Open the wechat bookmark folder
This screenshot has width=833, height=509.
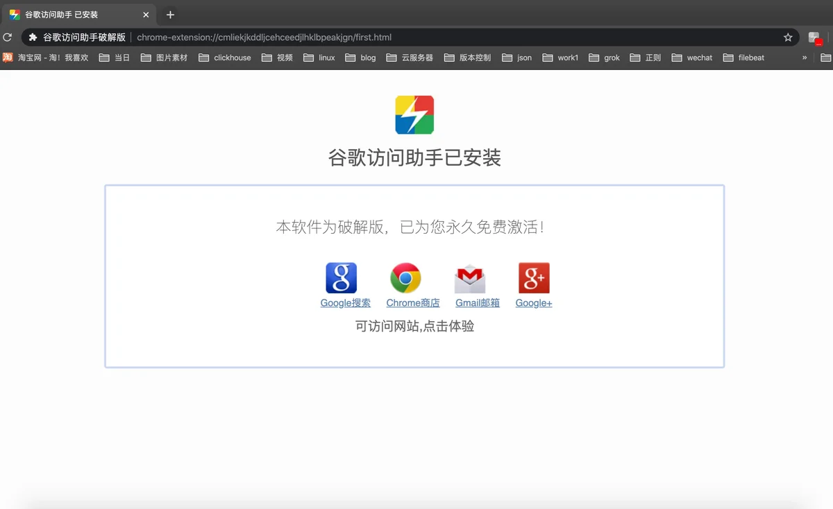[x=692, y=58]
